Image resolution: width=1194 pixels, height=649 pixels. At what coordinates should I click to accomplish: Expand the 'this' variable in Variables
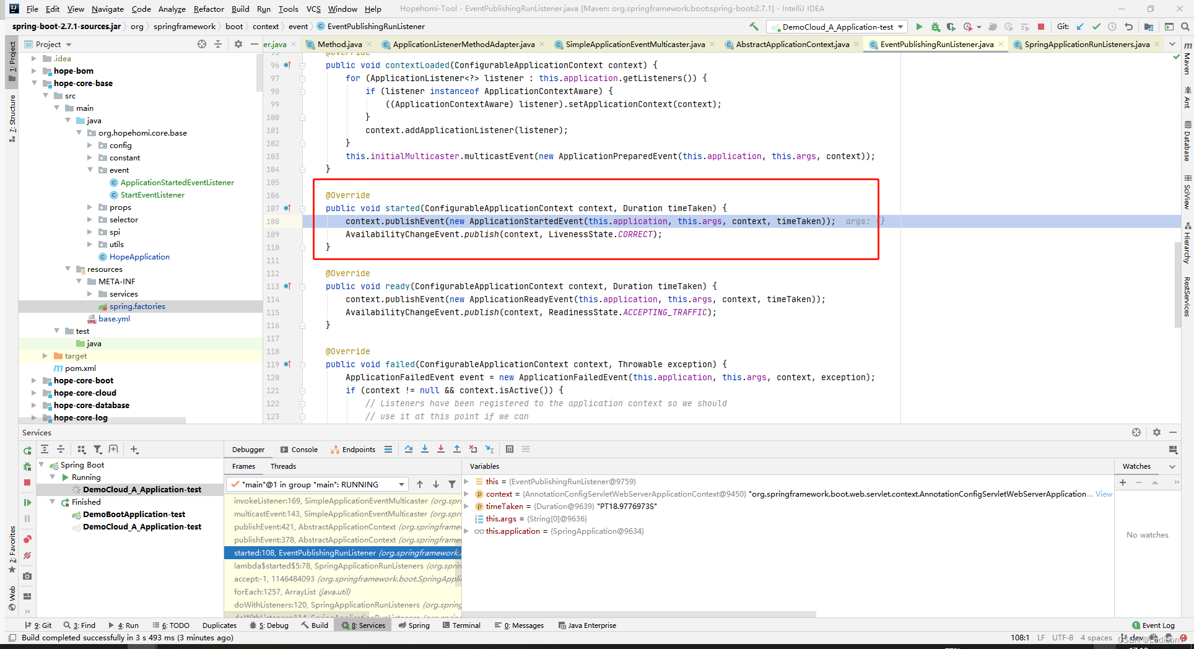click(466, 481)
